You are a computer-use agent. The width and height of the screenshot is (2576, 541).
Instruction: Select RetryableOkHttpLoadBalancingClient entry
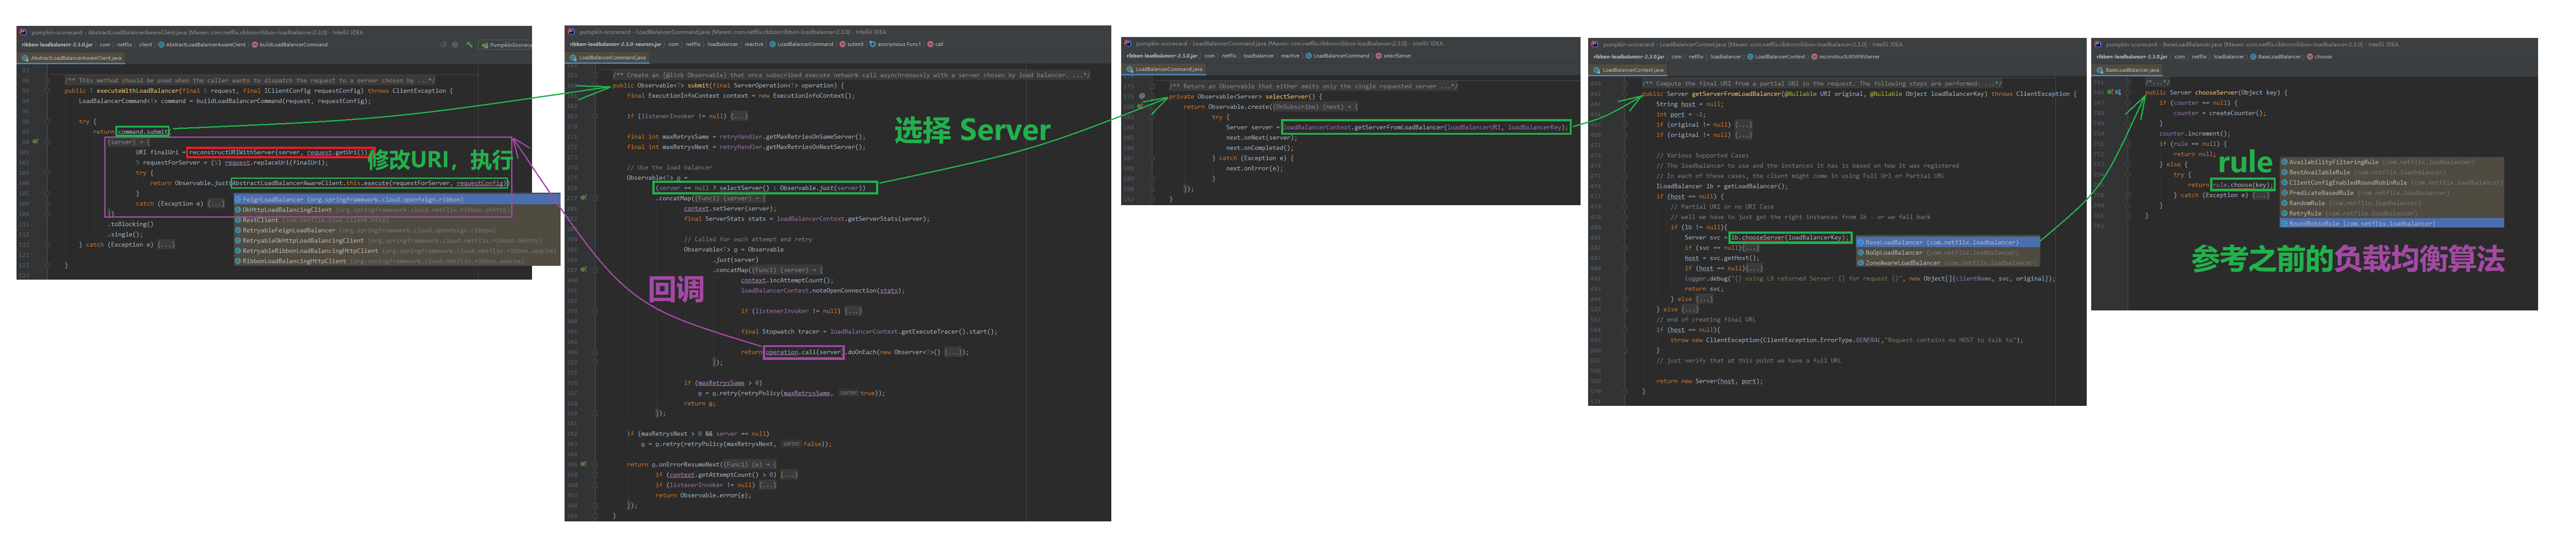396,240
